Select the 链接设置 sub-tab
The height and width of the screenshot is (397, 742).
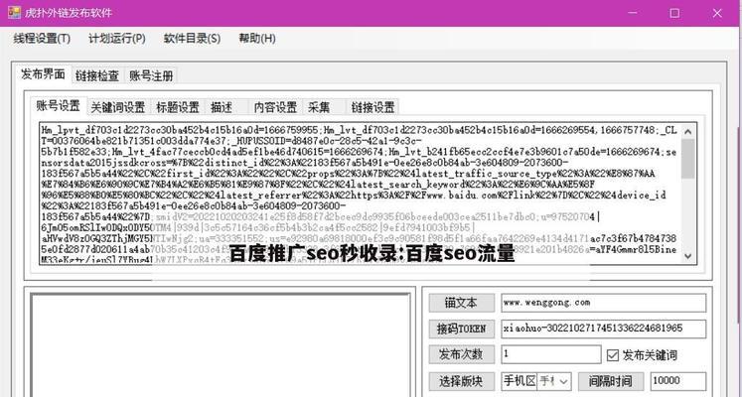(x=372, y=107)
